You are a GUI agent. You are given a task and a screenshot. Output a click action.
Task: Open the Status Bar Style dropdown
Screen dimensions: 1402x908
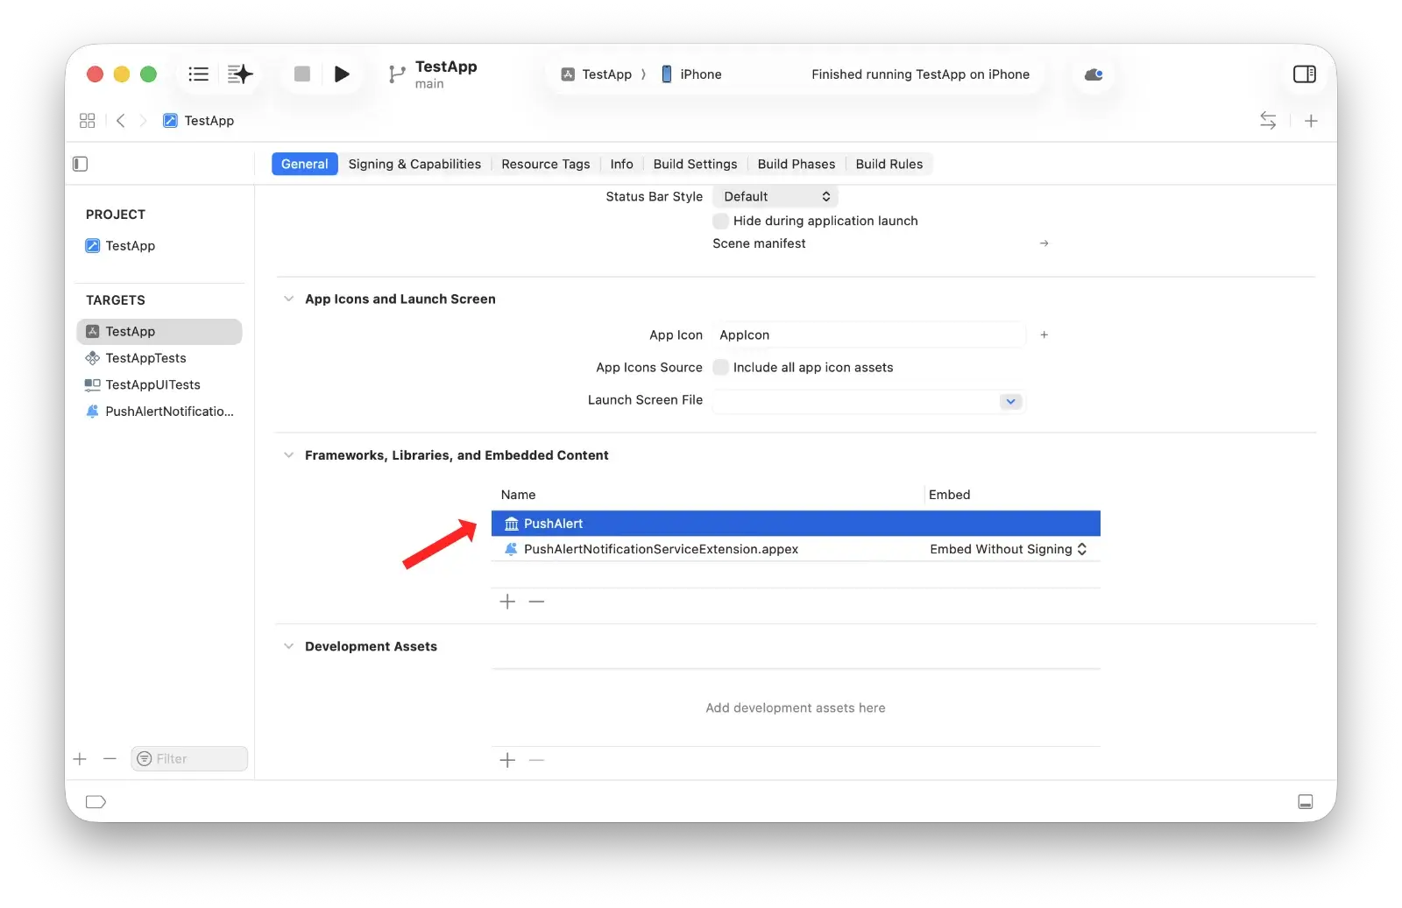tap(775, 197)
